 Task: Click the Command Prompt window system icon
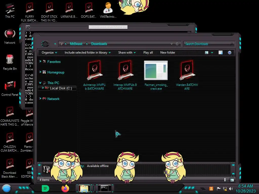tap(28, 27)
